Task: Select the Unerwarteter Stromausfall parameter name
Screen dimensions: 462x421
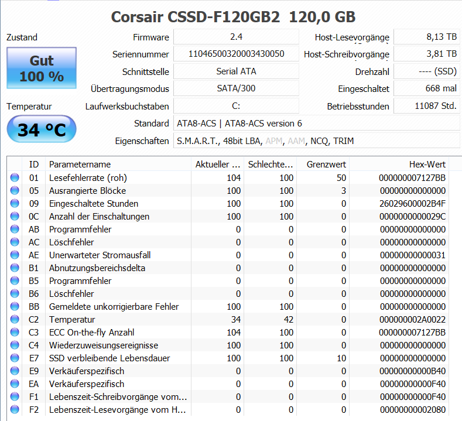Action: coord(100,255)
